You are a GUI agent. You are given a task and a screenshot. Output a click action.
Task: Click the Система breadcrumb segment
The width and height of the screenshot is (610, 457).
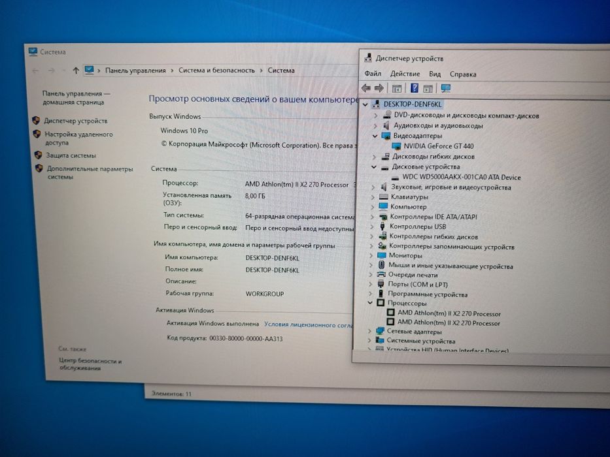point(281,71)
